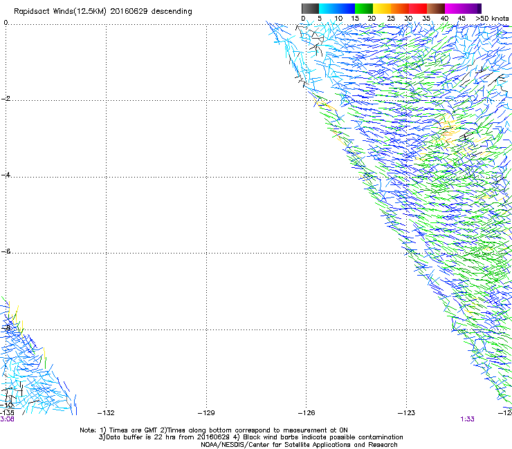Click the orange 25-30 knots color segment
The height and width of the screenshot is (449, 512).
[x=400, y=8]
